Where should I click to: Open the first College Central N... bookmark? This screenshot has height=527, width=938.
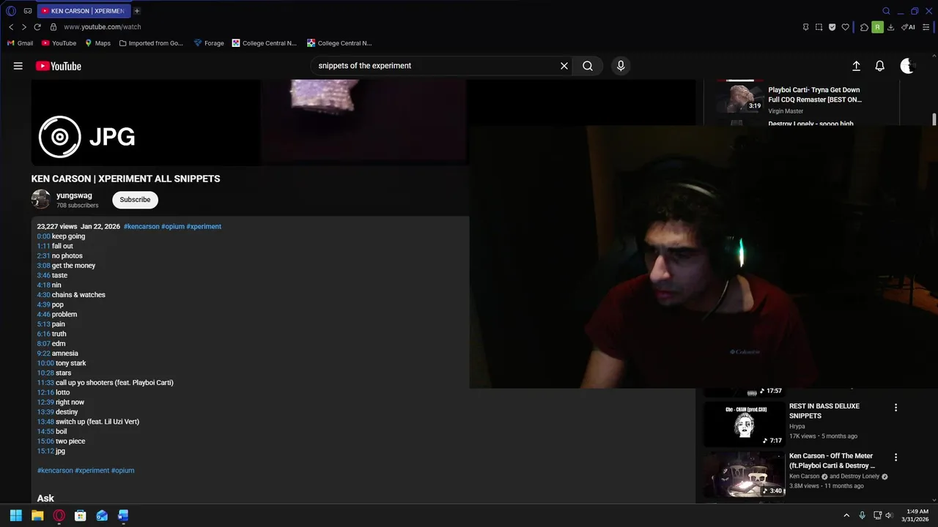(x=265, y=43)
